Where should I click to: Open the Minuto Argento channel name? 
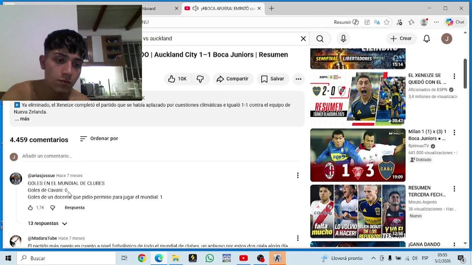[x=422, y=202]
